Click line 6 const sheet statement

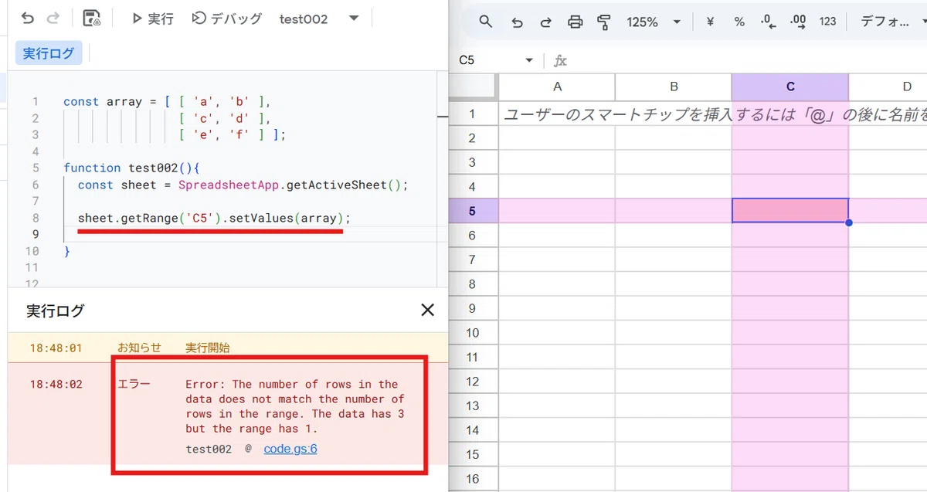click(x=243, y=185)
